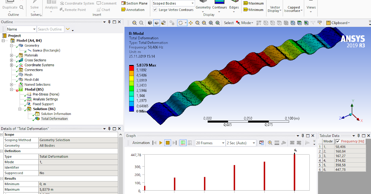Collapse the Solution (B6) tree branch
371x194 pixels.
point(19,109)
